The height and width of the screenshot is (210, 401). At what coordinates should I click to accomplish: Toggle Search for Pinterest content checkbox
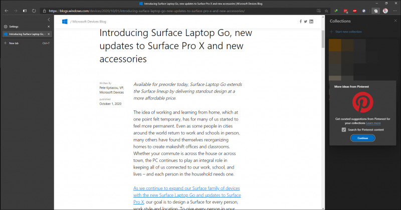(x=344, y=129)
